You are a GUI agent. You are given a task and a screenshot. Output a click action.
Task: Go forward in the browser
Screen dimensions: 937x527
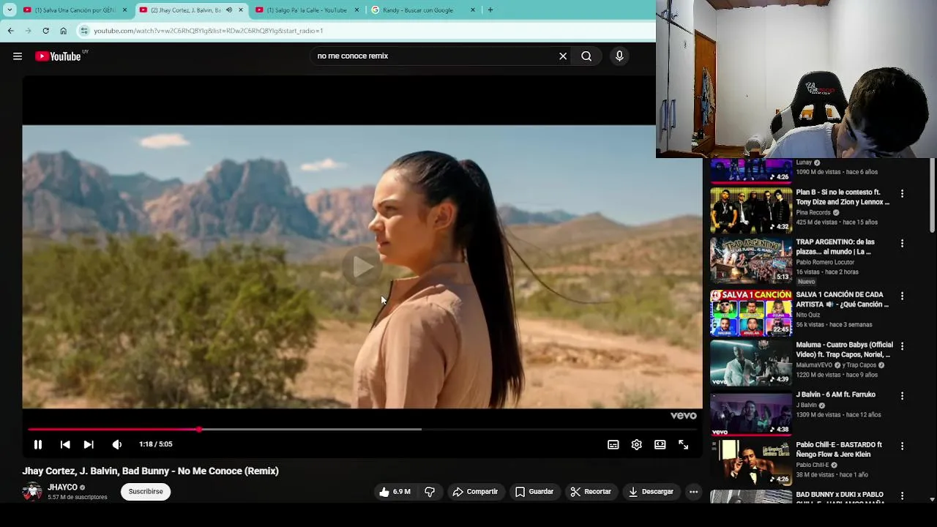28,31
